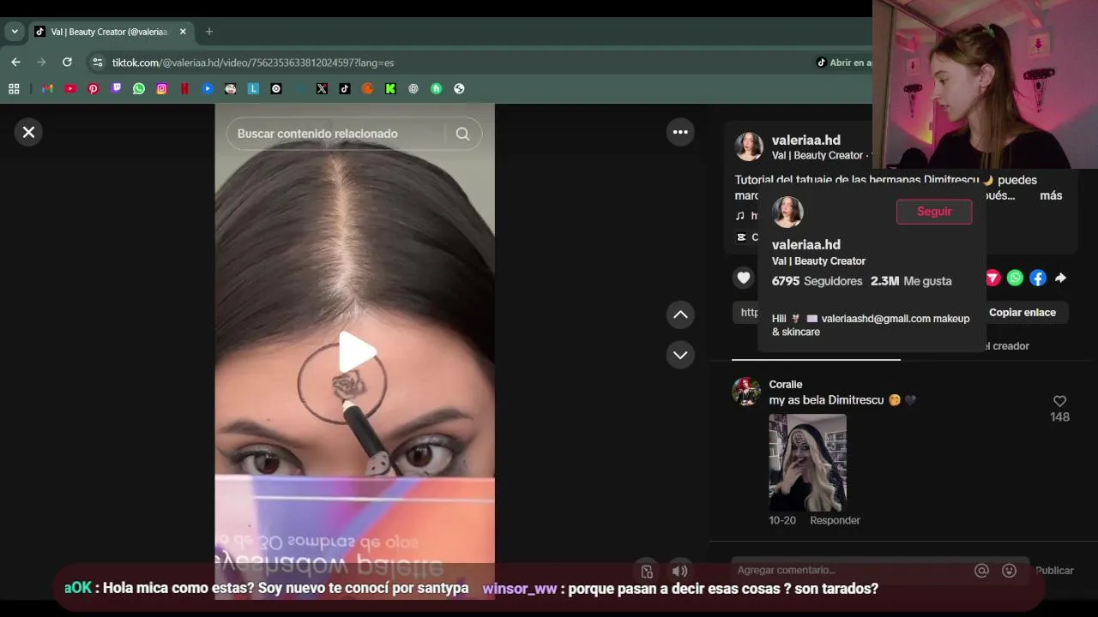Click Publicar to post the comment
The image size is (1098, 617).
[1054, 571]
